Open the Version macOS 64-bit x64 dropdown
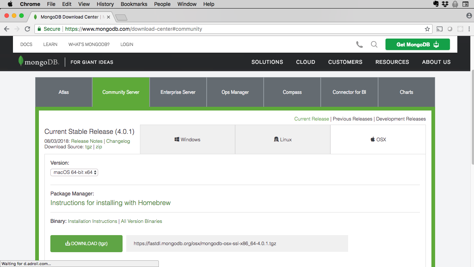The height and width of the screenshot is (267, 474). pyautogui.click(x=74, y=172)
